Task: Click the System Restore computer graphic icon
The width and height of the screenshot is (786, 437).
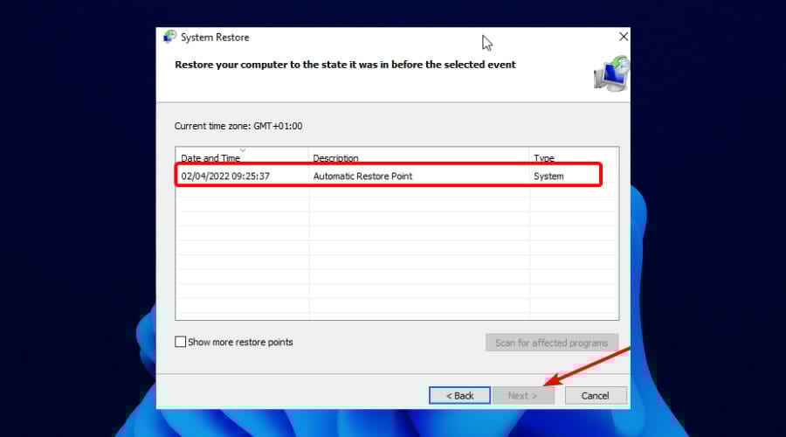Action: [611, 73]
